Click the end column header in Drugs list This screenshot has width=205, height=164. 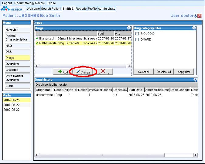tap(123, 33)
